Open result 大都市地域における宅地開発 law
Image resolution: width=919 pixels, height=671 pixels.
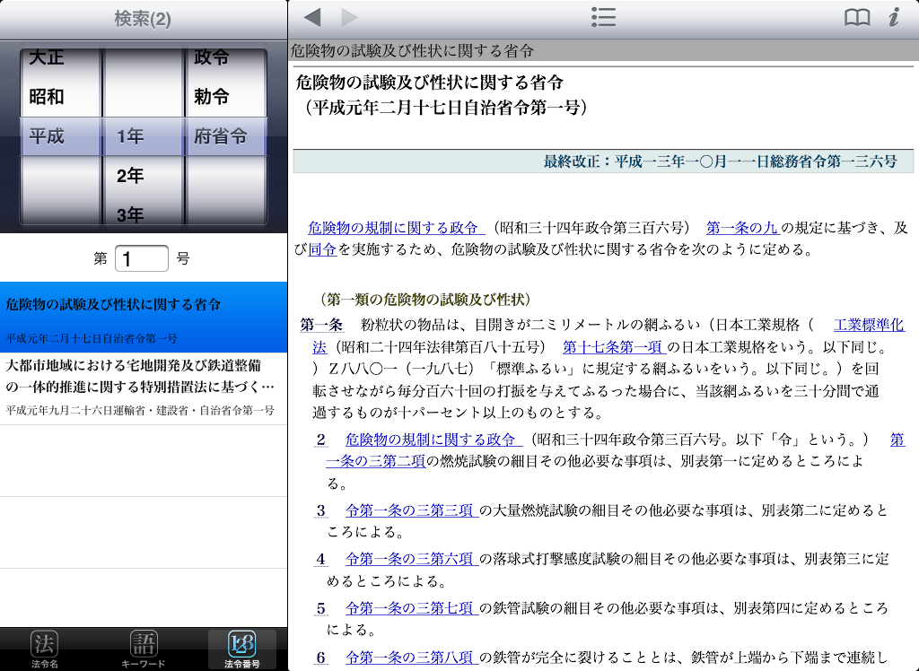(x=144, y=388)
